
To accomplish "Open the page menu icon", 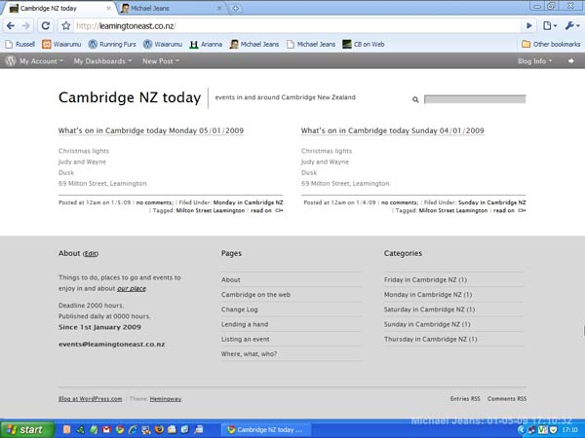I will click(550, 25).
